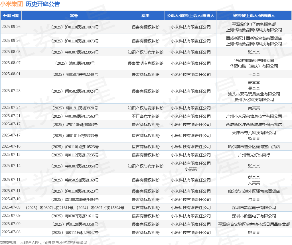Screen dimensions: 292x245
Task: Click case number (2025)冀1002知民初494号
Action: point(75,200)
